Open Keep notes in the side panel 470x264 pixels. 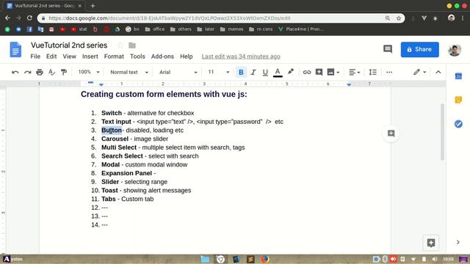(458, 100)
